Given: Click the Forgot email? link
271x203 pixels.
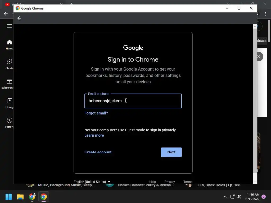Looking at the screenshot, I should 96,113.
